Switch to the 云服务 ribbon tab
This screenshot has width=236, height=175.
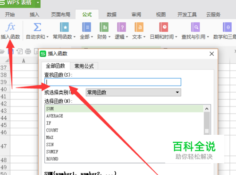click(x=213, y=15)
